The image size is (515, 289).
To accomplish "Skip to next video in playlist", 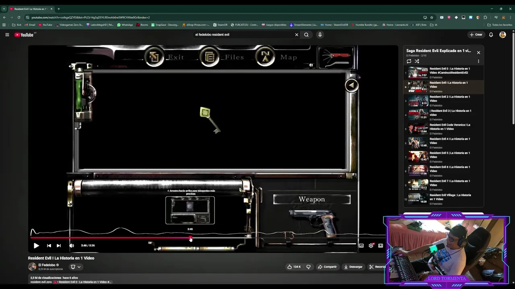I will coord(59,246).
